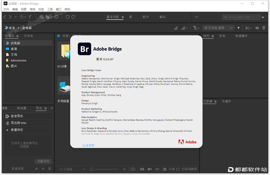Open the 工具 menu
This screenshot has height=175, width=270.
pos(50,9)
